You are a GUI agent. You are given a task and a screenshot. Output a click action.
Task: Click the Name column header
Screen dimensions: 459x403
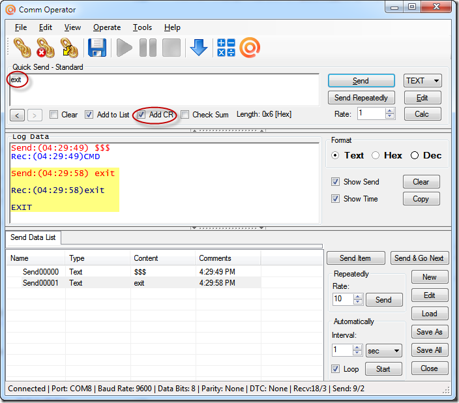tap(36, 258)
